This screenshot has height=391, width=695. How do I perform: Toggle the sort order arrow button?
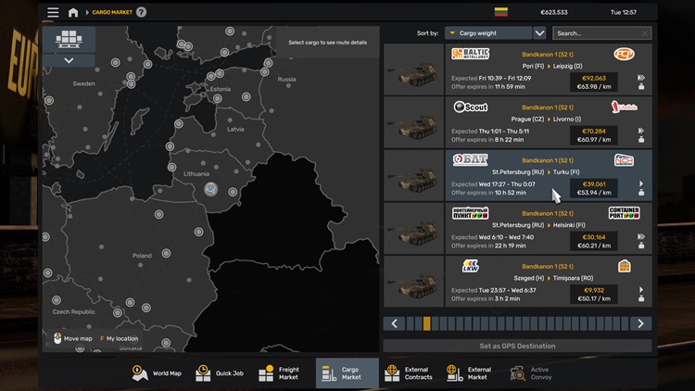point(539,33)
